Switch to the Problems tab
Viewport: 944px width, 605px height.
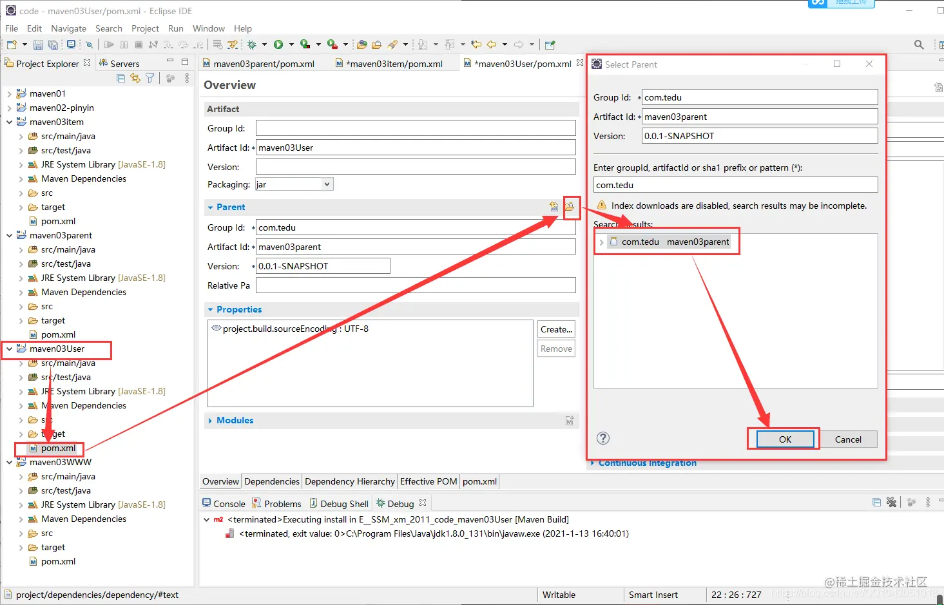click(276, 503)
